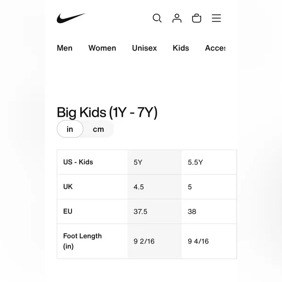Image resolution: width=282 pixels, height=282 pixels.
Task: Click the Big Kids (1Y - 7Y) heading
Action: coord(107,113)
